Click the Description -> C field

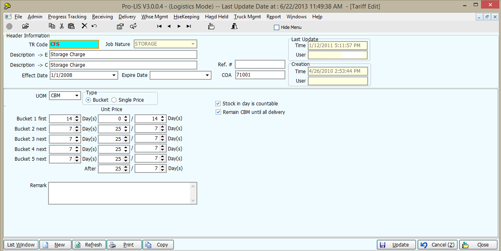coord(123,65)
